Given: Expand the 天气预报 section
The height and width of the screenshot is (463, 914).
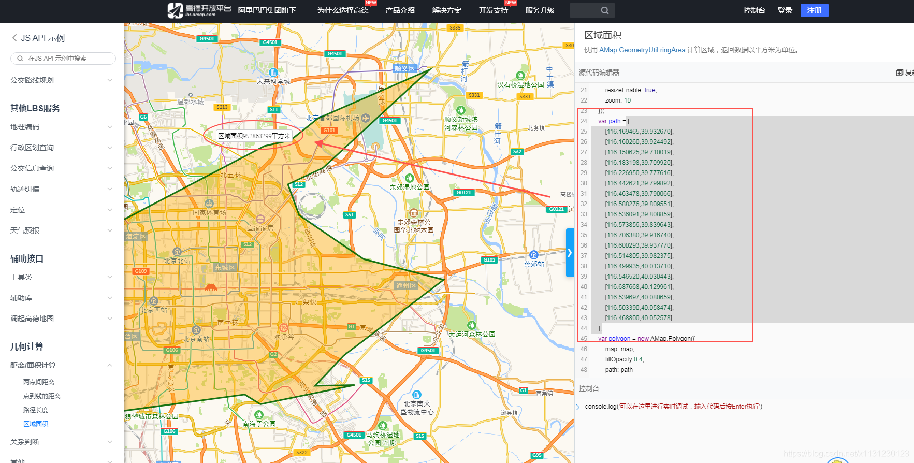Looking at the screenshot, I should point(62,230).
